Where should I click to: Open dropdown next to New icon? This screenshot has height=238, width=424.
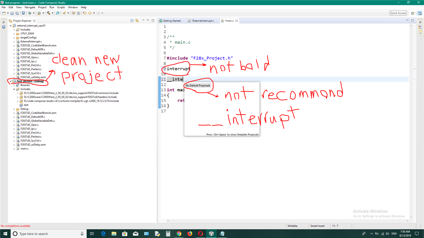8,13
